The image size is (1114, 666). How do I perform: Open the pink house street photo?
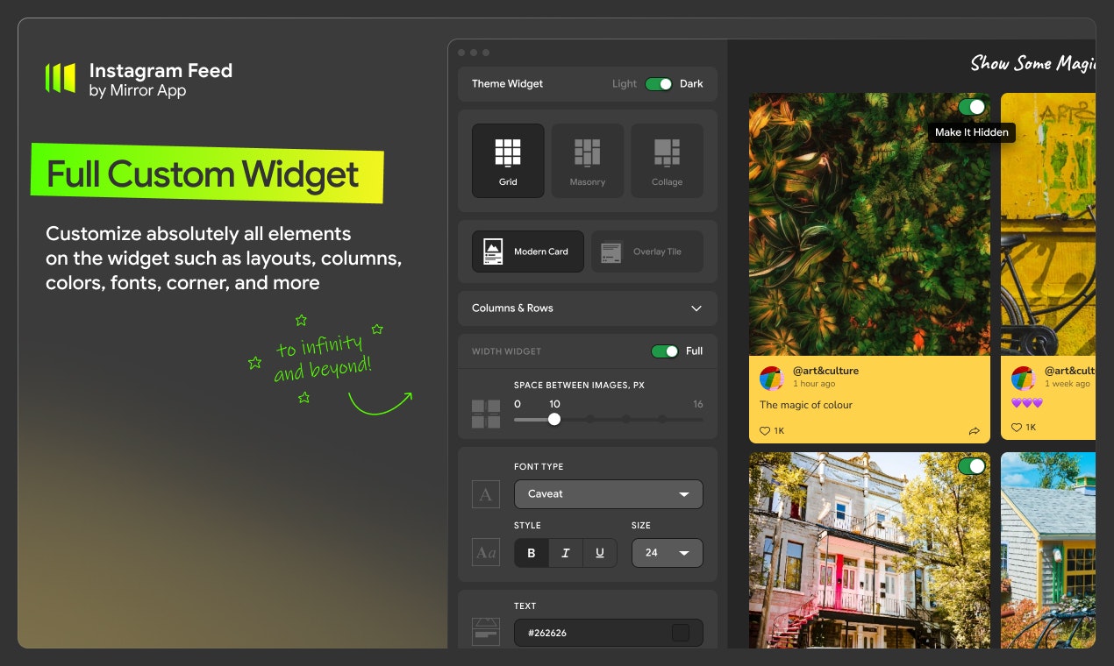click(x=870, y=550)
